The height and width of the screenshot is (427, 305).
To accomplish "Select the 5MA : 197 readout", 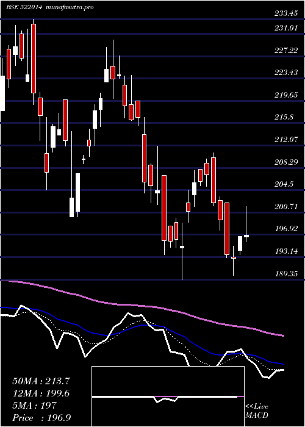I will pos(34,406).
